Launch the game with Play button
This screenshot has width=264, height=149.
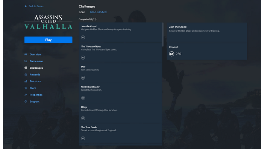[x=48, y=40]
